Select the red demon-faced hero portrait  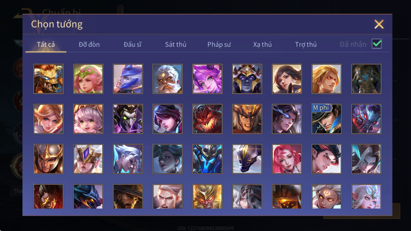(207, 119)
